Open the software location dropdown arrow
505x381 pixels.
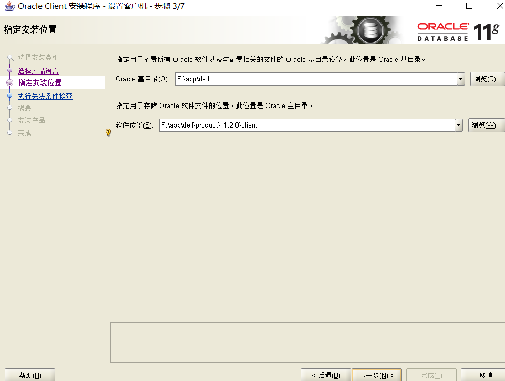[x=459, y=125]
